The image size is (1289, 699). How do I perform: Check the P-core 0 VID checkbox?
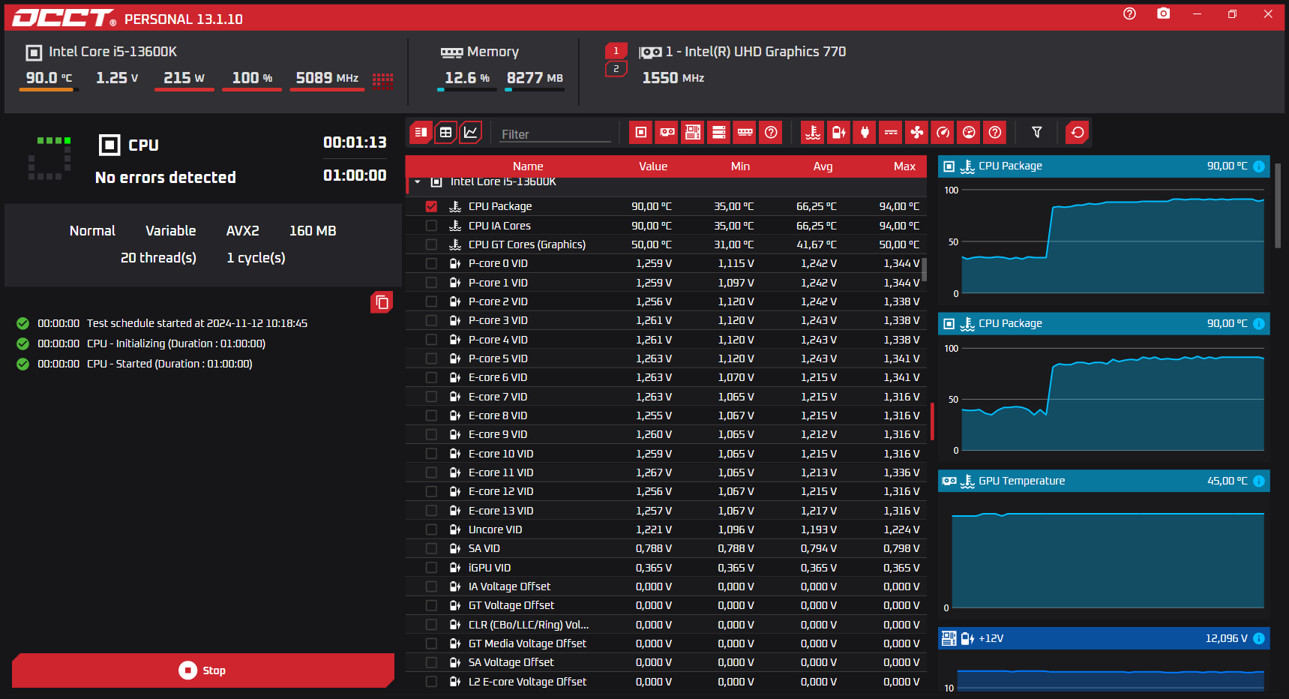coord(431,263)
